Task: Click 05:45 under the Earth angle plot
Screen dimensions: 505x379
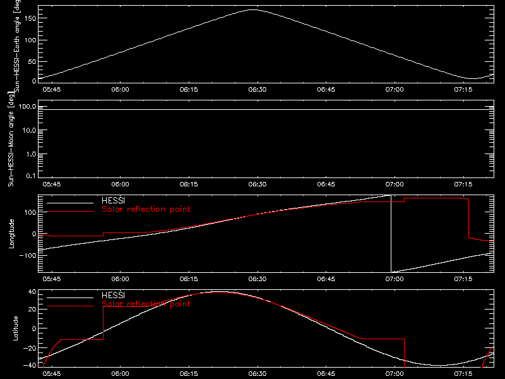Action: click(52, 89)
